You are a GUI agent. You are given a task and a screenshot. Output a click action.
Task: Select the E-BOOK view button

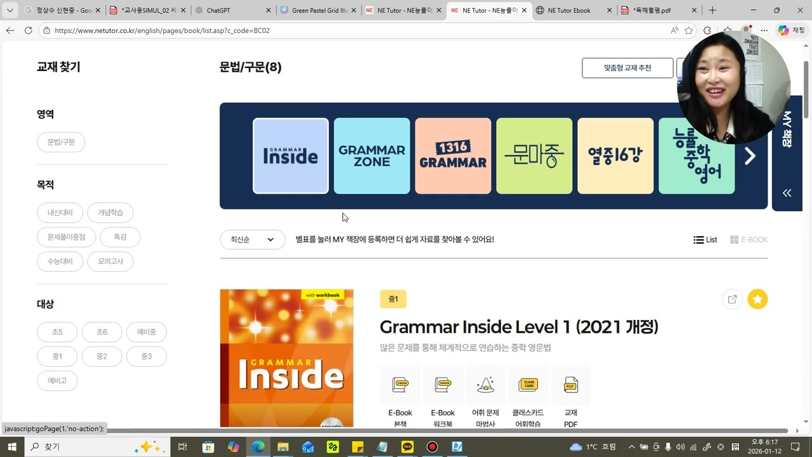[749, 240]
